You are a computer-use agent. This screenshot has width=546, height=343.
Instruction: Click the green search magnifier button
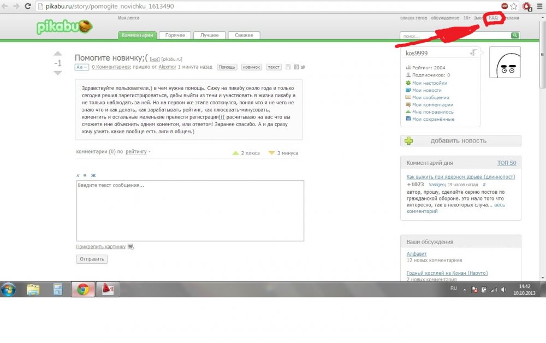tap(514, 36)
